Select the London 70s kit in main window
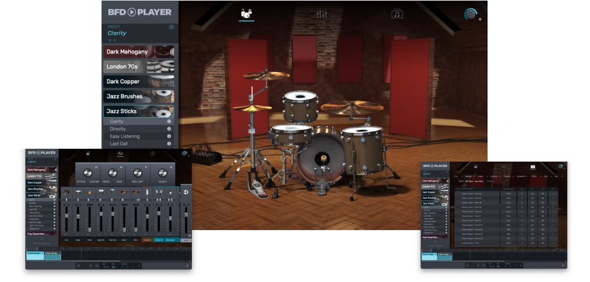 click(138, 67)
